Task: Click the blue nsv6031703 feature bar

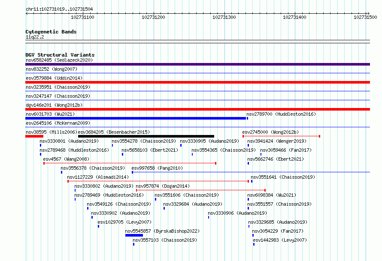Action: tap(136, 118)
